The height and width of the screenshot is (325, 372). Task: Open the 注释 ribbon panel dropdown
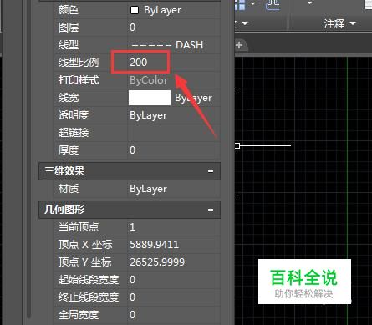(x=353, y=23)
